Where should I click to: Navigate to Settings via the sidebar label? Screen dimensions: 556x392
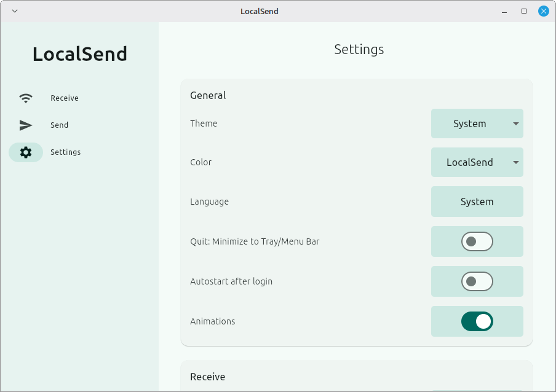point(65,152)
